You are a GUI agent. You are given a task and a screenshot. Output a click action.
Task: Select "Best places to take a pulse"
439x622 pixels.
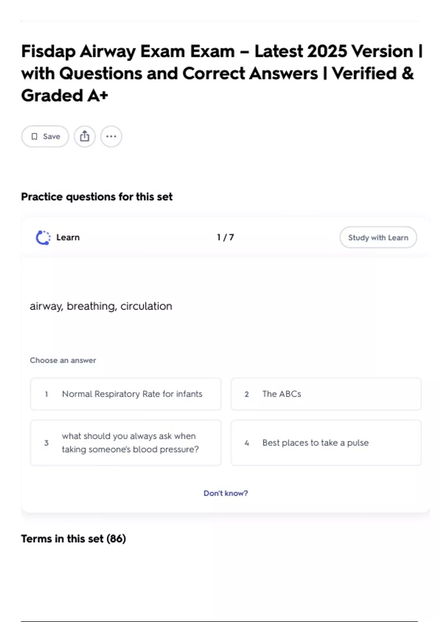click(315, 443)
